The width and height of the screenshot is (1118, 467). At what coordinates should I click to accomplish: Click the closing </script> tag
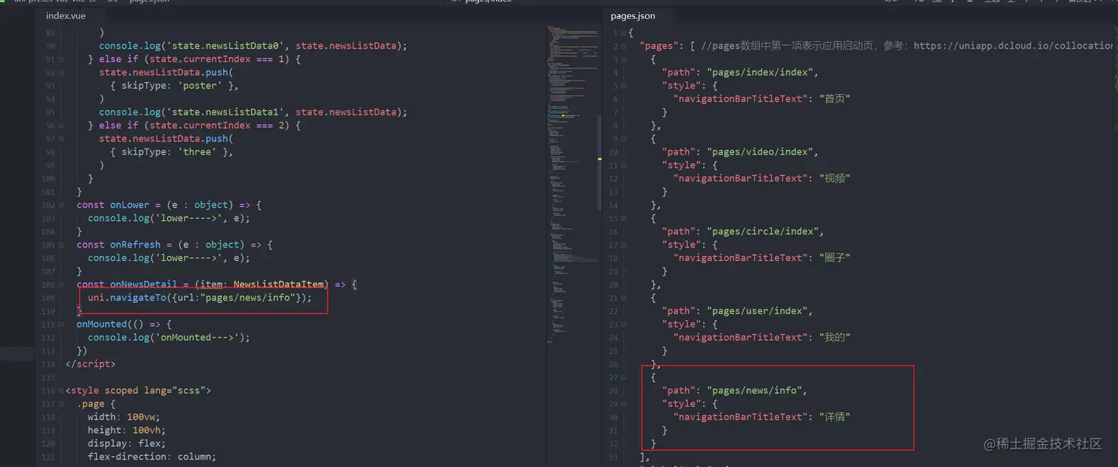(x=90, y=364)
